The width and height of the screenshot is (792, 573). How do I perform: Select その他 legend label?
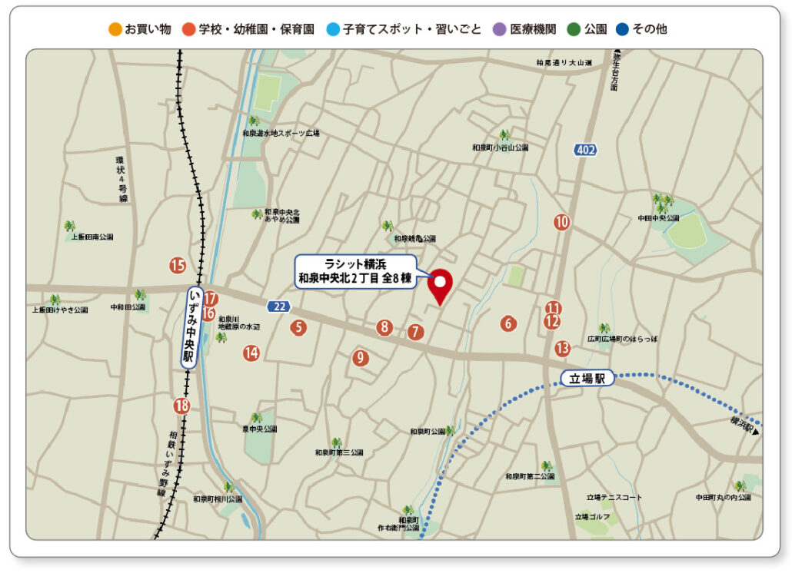(x=650, y=29)
